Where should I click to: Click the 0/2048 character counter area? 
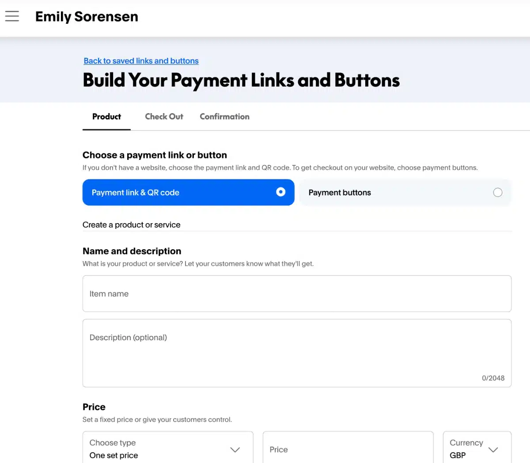pyautogui.click(x=493, y=378)
